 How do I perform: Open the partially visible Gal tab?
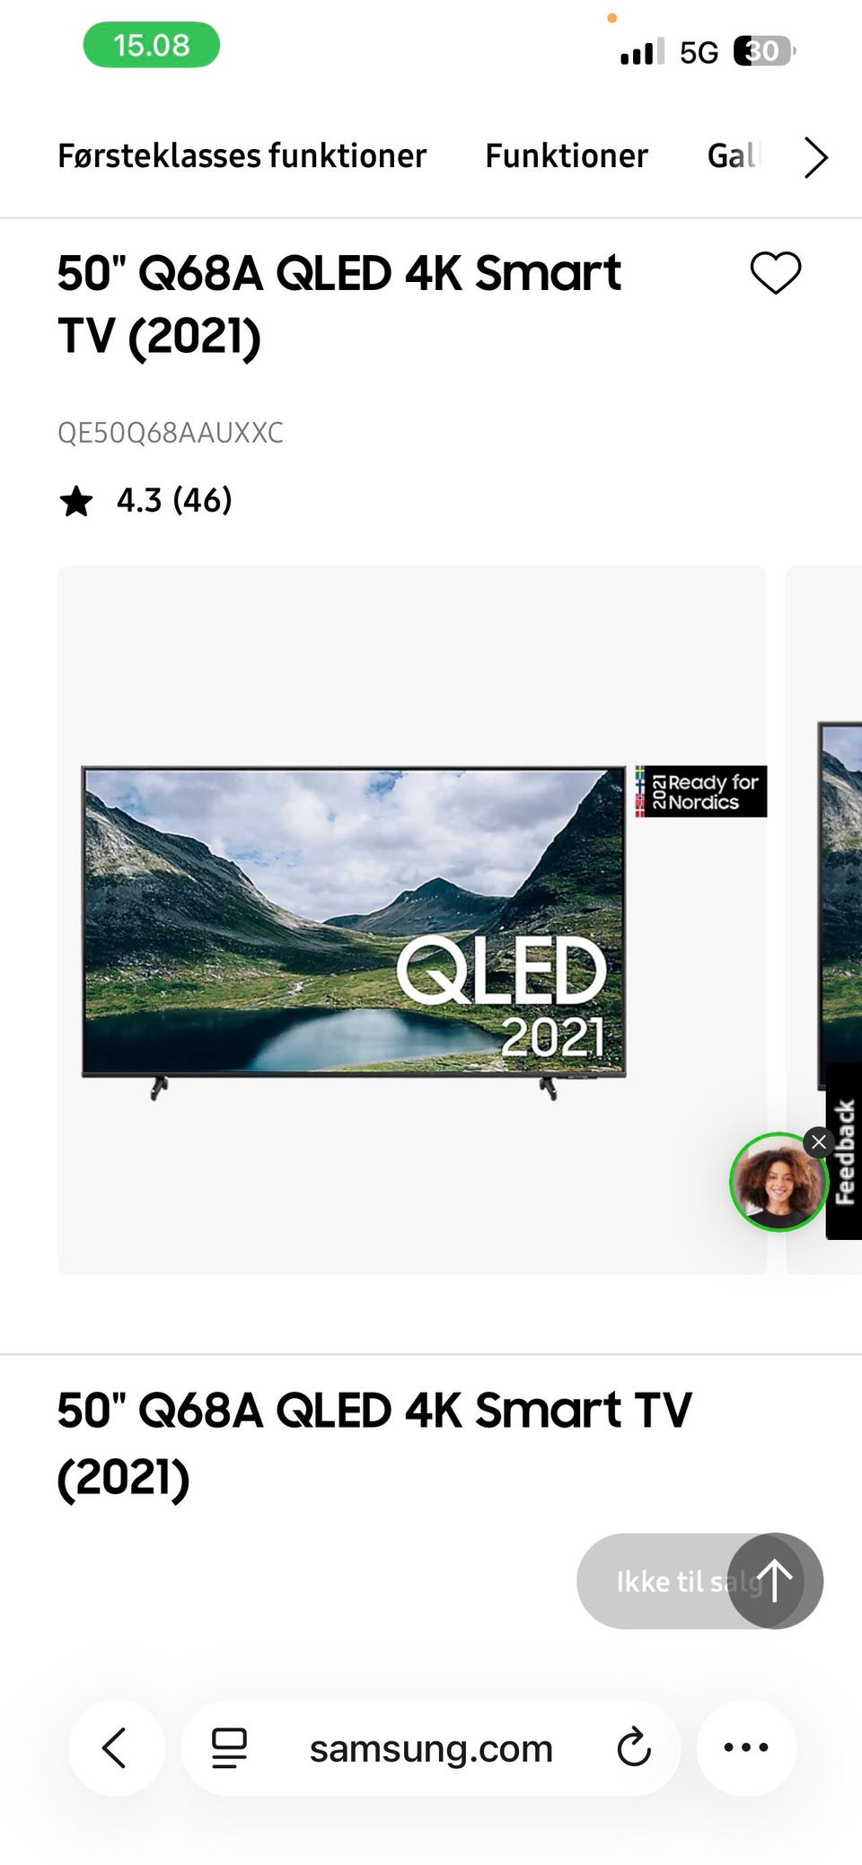click(733, 155)
